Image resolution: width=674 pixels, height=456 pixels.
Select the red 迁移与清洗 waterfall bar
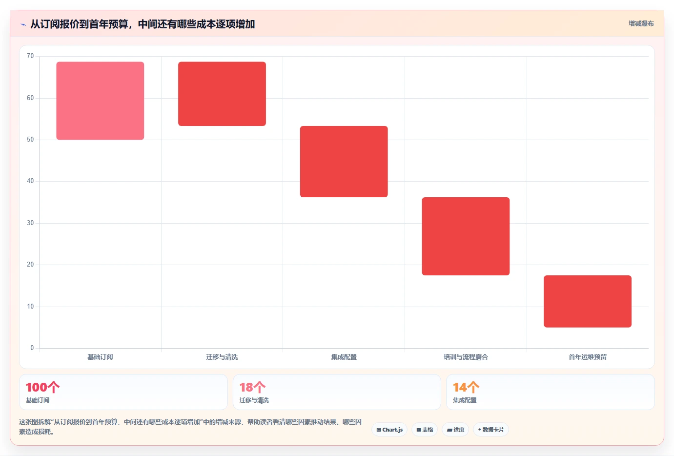click(222, 94)
